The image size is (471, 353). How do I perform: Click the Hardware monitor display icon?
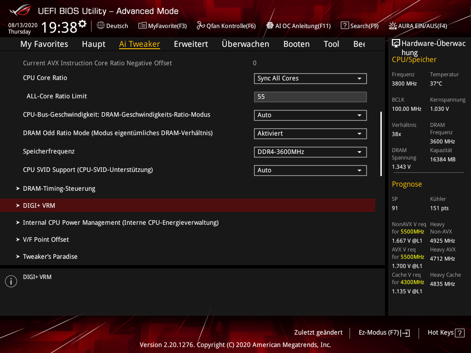pyautogui.click(x=396, y=44)
